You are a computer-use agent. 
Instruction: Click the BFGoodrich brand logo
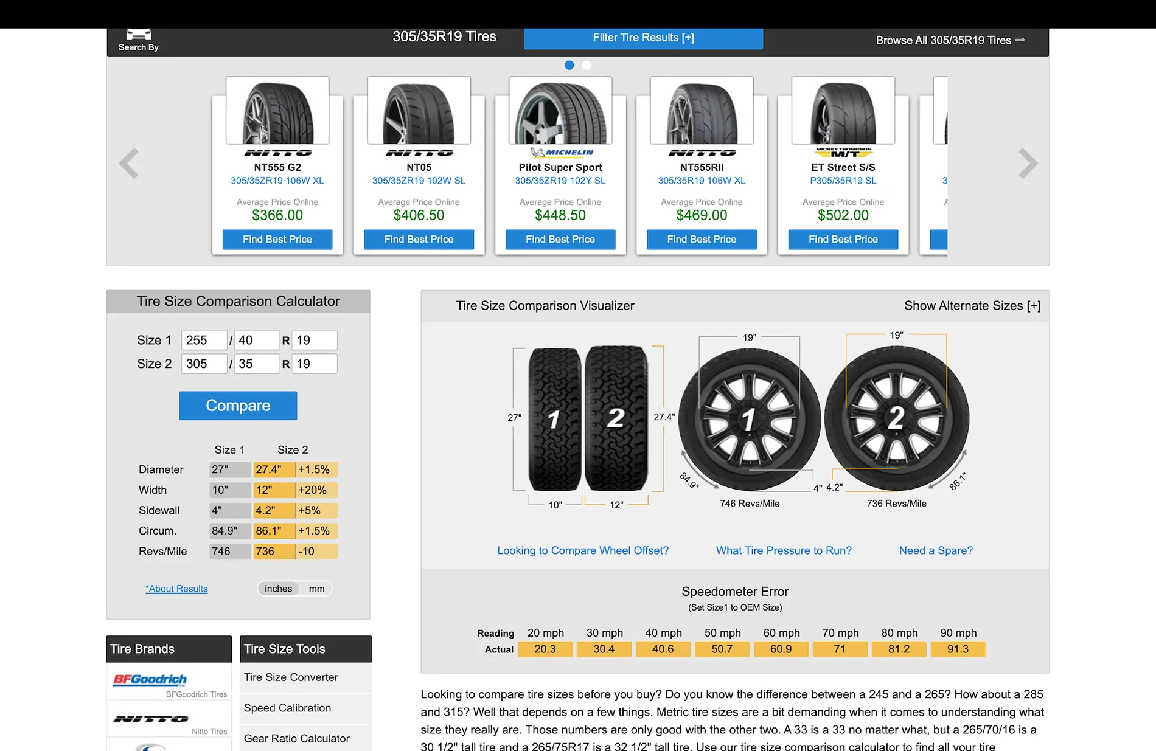point(150,679)
